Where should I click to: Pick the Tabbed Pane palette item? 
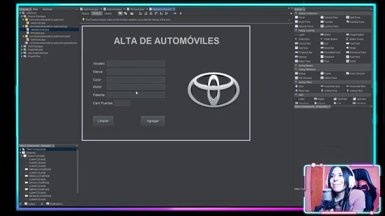pyautogui.click(x=329, y=17)
